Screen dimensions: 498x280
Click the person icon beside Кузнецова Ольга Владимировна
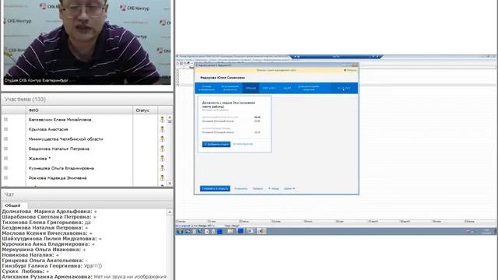click(x=162, y=168)
